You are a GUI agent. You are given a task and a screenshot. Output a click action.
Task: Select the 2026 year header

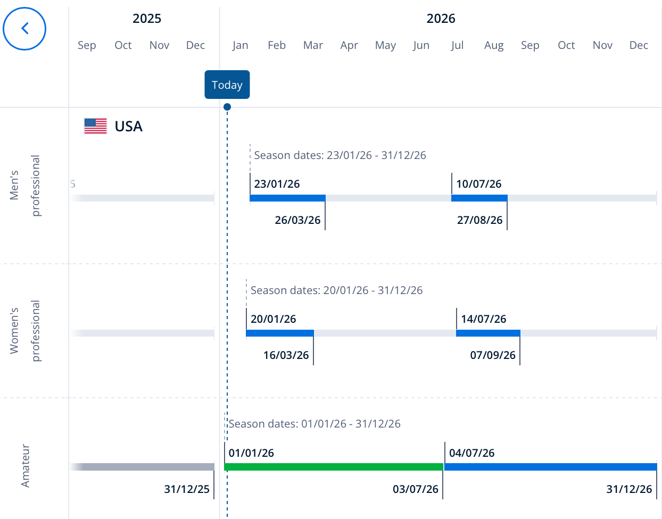coord(441,19)
